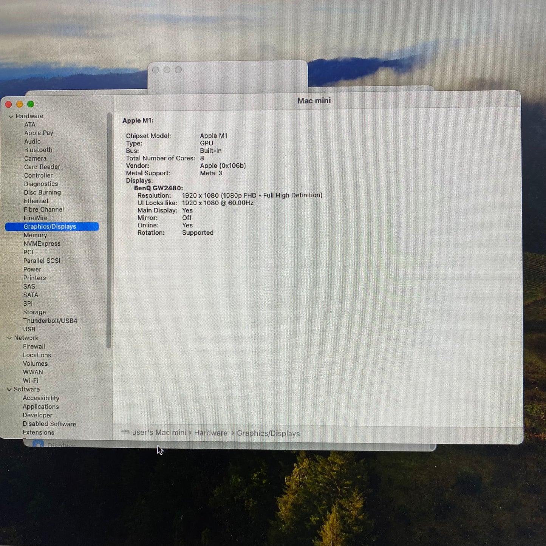Click the 1920 x 1080 @ 60.00Hz value
The height and width of the screenshot is (546, 546).
pyautogui.click(x=218, y=203)
